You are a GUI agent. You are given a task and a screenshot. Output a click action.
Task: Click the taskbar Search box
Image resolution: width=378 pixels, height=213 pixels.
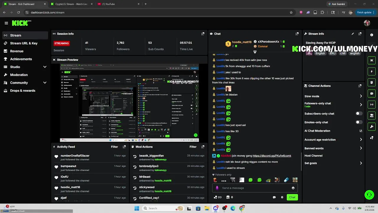pyautogui.click(x=163, y=208)
